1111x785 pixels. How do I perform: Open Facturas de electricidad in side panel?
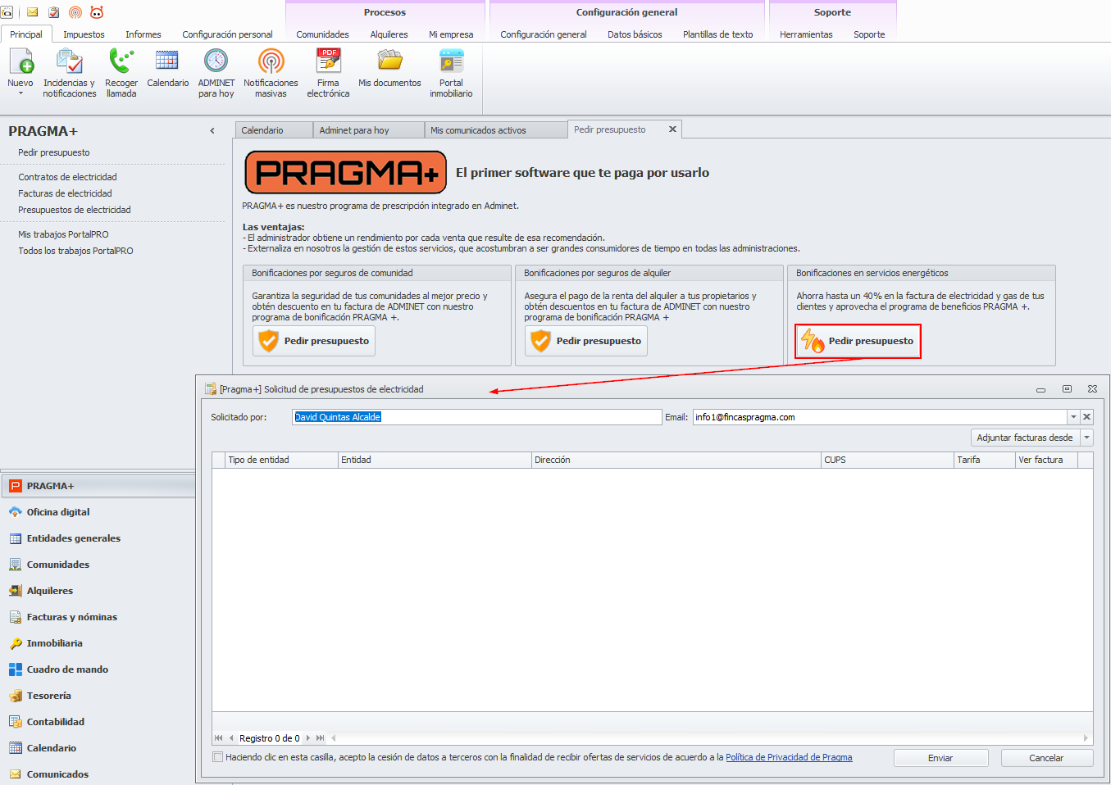(x=65, y=193)
